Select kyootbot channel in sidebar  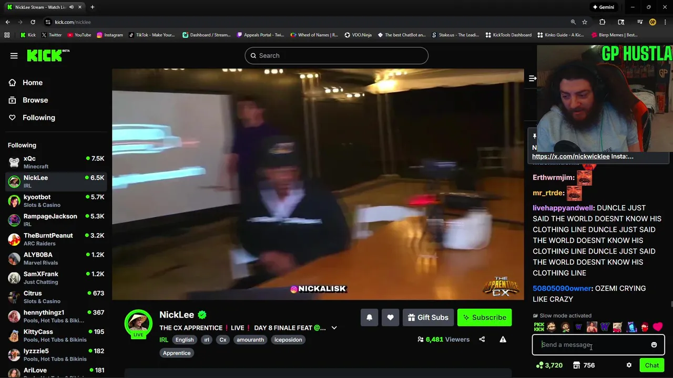point(56,201)
